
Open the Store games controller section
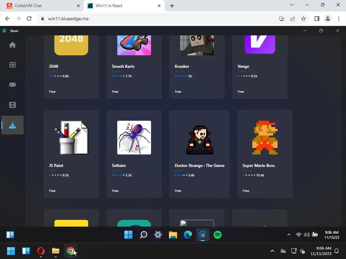pyautogui.click(x=13, y=85)
